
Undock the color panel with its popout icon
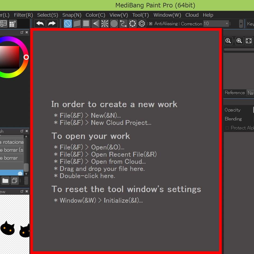(22, 32)
